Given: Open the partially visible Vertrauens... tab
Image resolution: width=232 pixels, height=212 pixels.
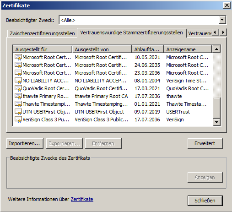Looking at the screenshot, I should coord(200,33).
